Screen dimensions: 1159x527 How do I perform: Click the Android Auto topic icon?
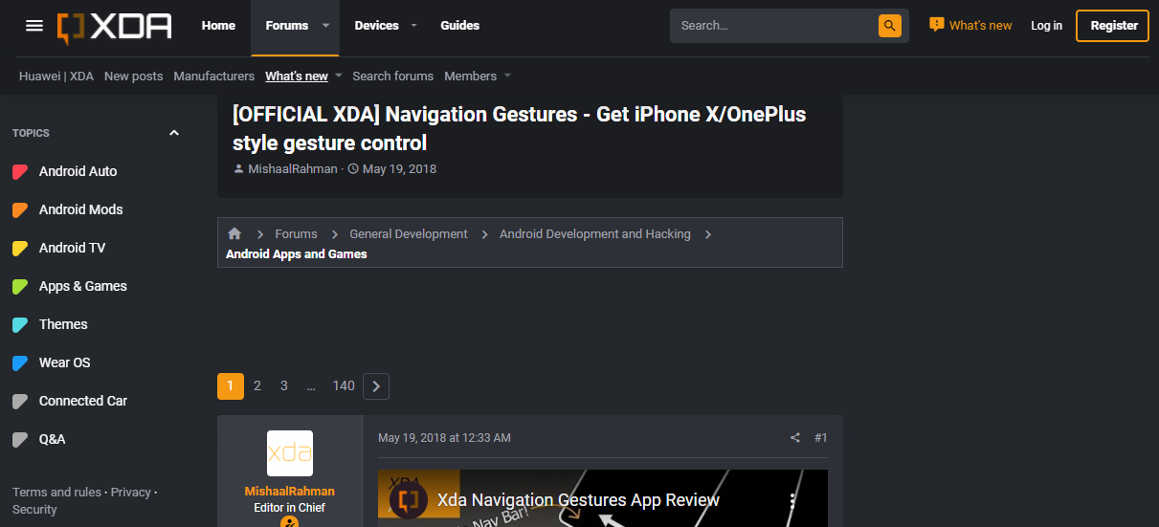click(20, 172)
